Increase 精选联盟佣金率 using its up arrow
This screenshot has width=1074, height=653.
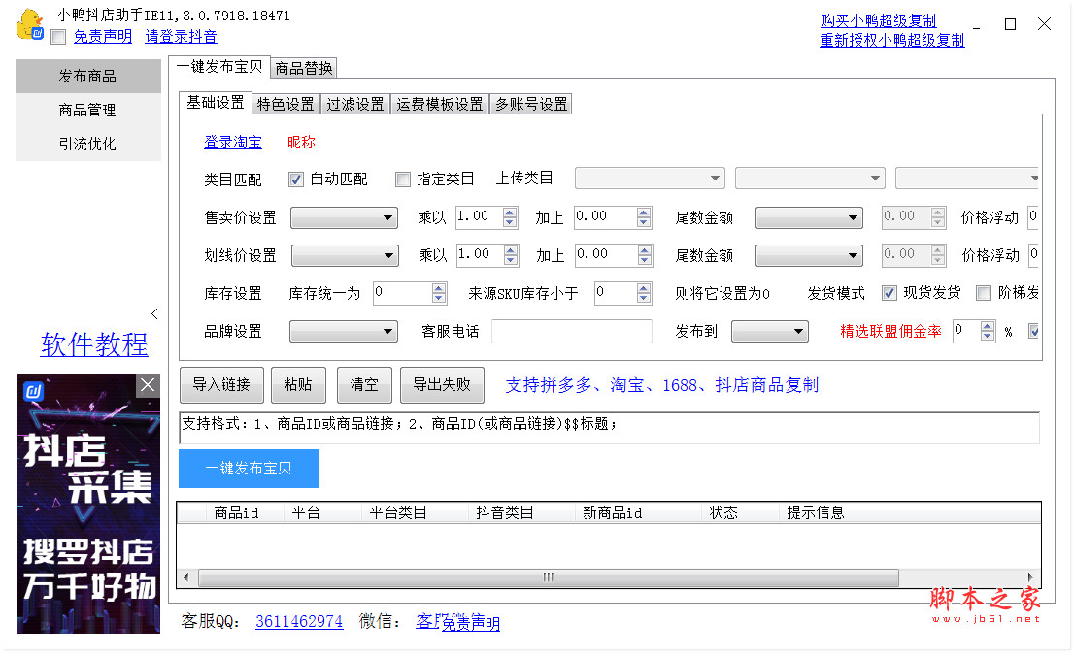[x=990, y=325]
